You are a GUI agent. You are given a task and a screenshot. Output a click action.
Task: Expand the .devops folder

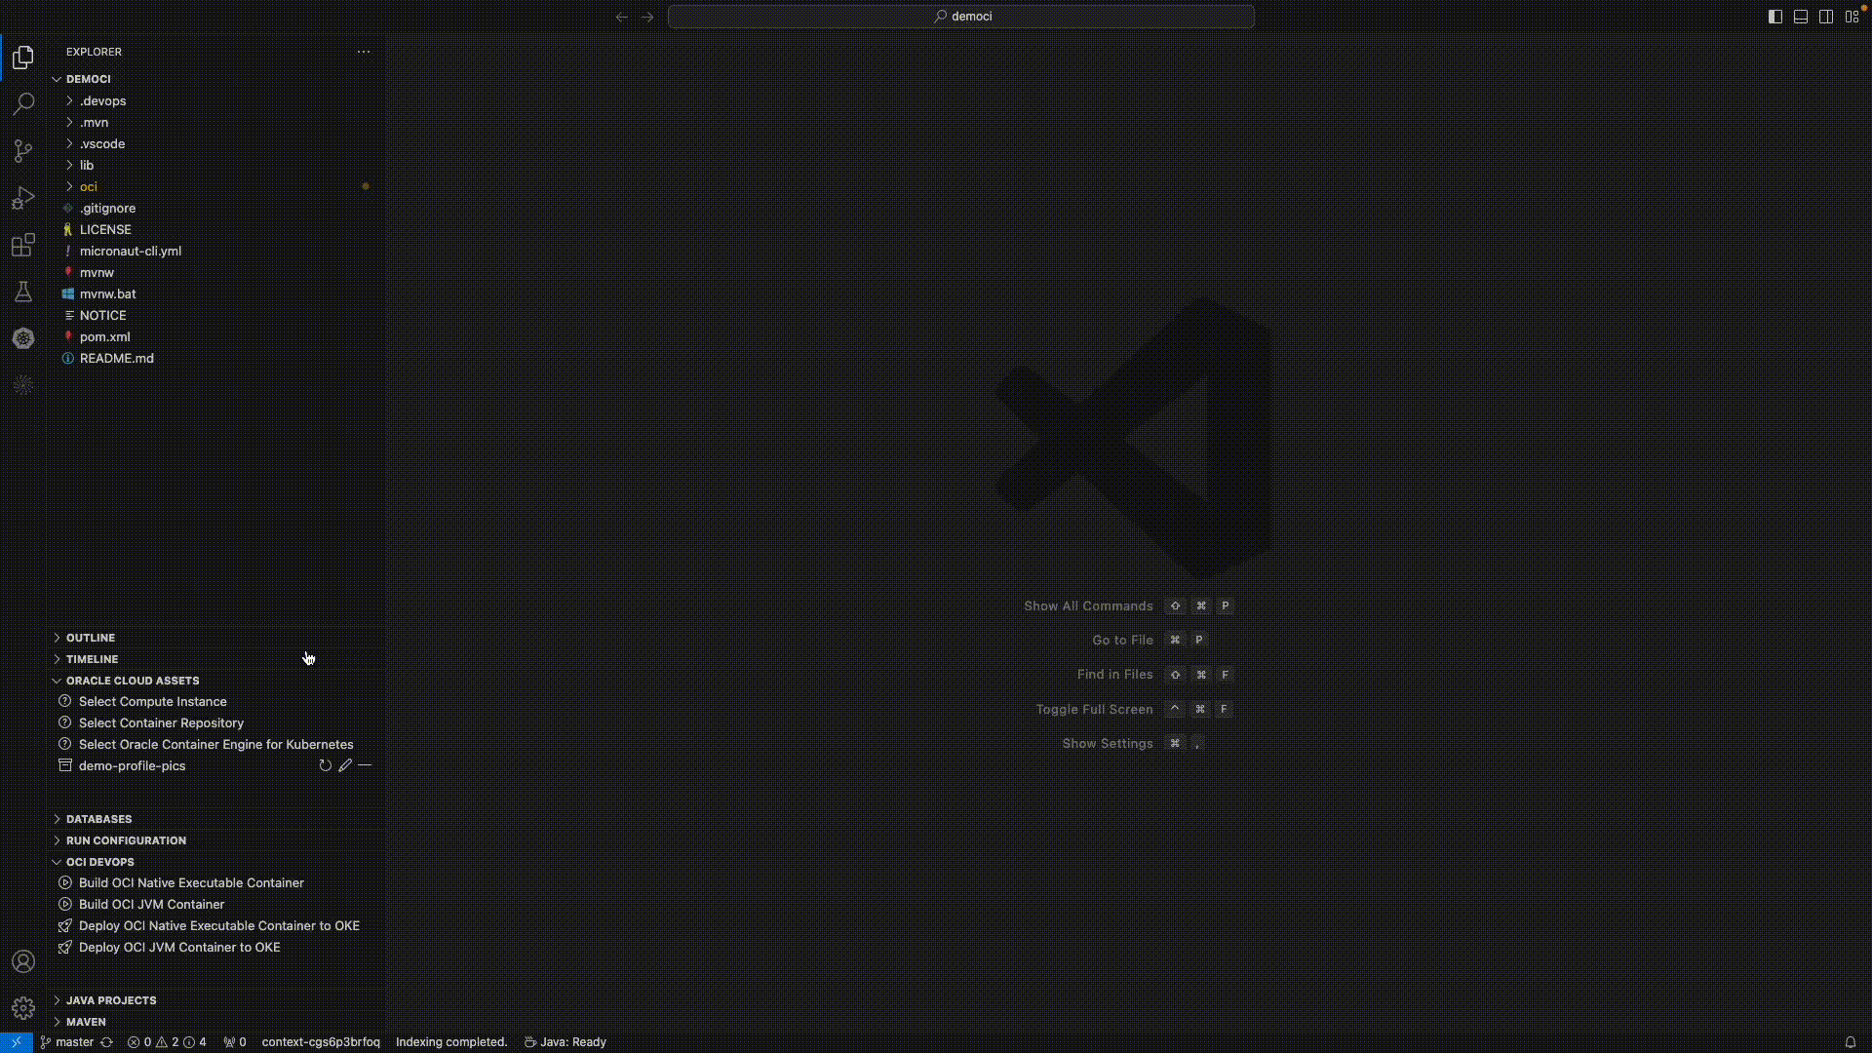coord(102,101)
